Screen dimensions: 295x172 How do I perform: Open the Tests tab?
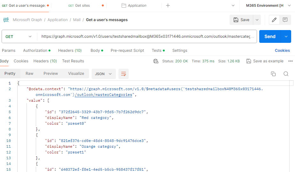click(158, 51)
